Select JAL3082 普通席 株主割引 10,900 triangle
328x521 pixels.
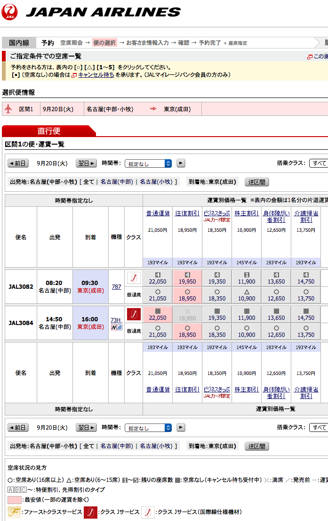click(x=247, y=295)
